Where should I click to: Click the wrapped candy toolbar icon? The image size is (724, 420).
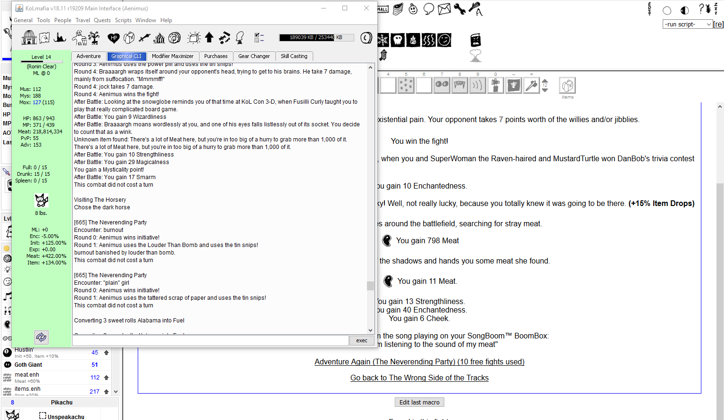click(x=225, y=38)
